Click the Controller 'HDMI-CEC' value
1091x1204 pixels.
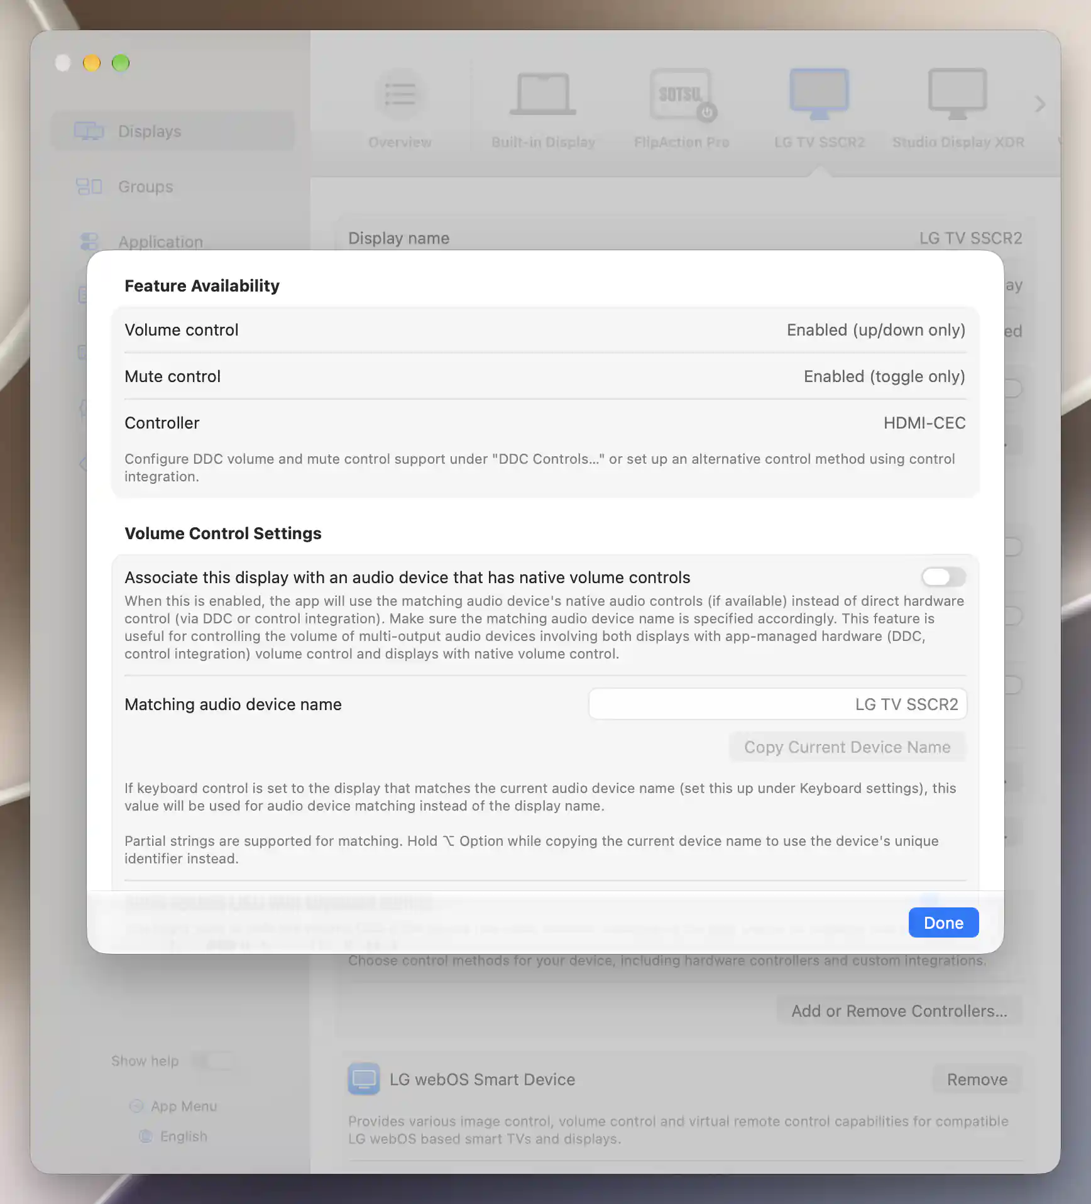[924, 423]
